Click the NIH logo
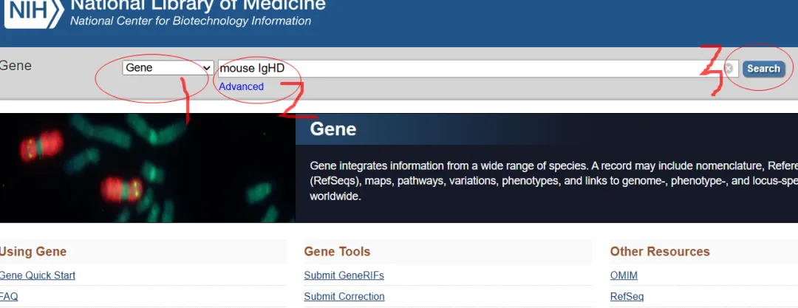The height and width of the screenshot is (308, 798). [x=30, y=11]
